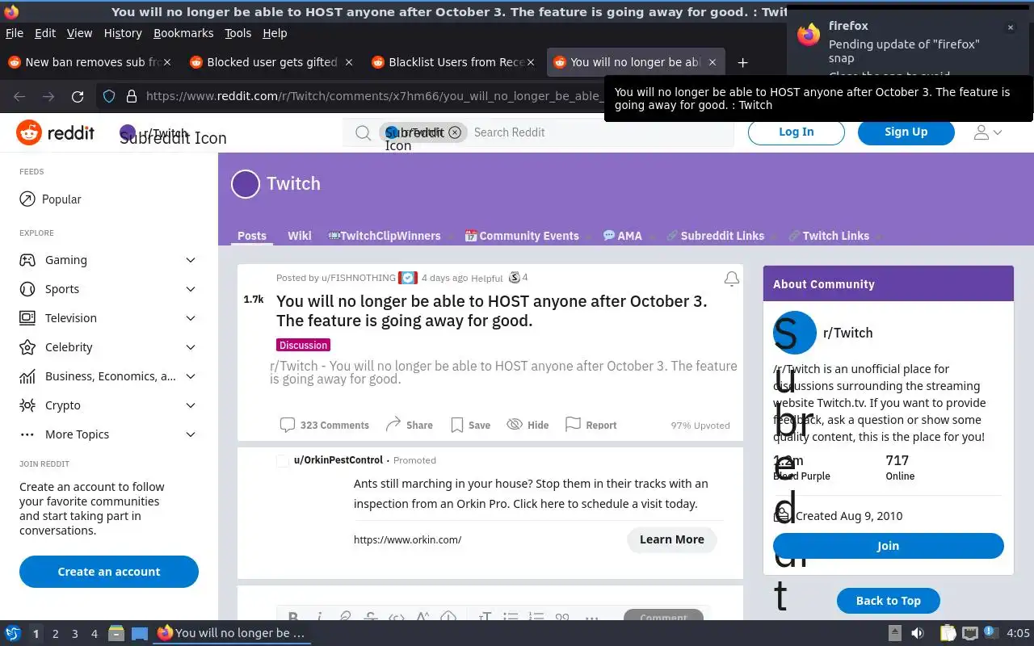
Task: Click the search magnifier icon
Action: [x=364, y=132]
